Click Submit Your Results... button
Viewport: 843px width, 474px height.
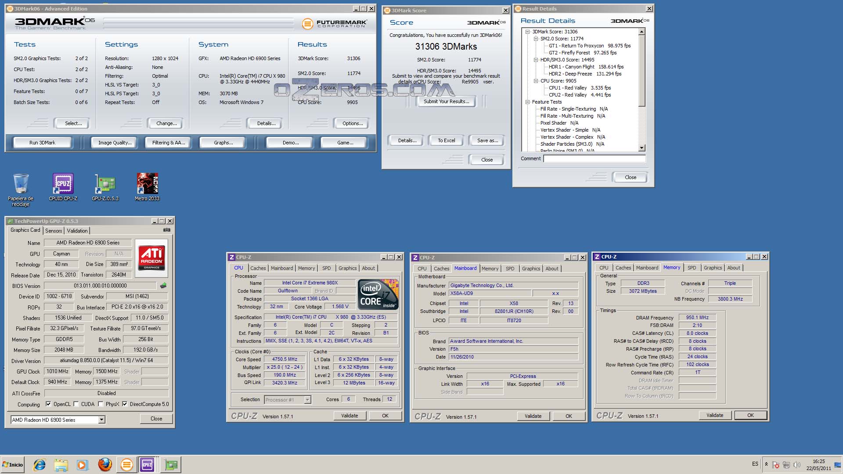[446, 101]
